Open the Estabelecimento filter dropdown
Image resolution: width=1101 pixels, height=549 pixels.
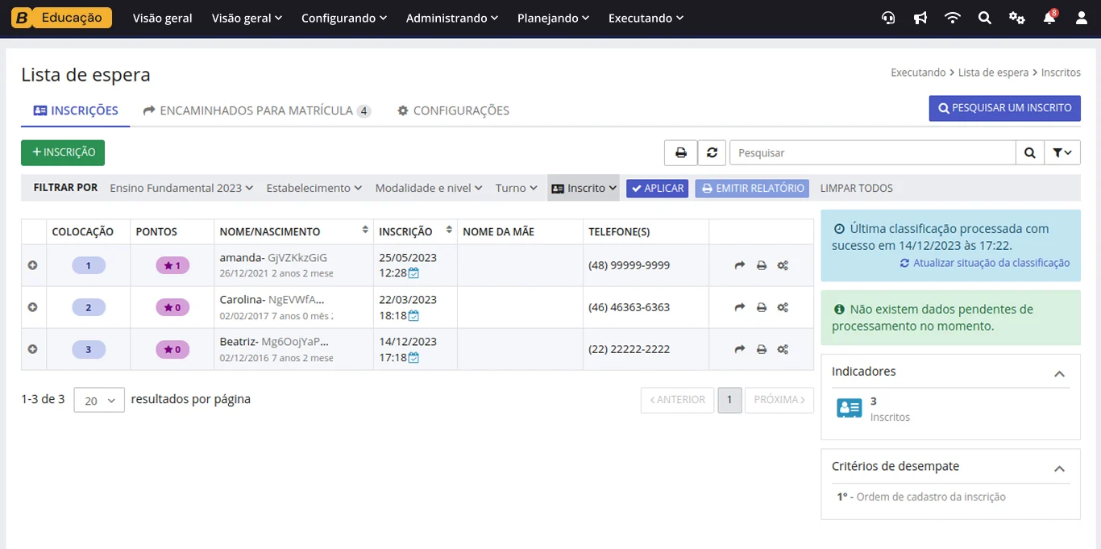pyautogui.click(x=314, y=188)
